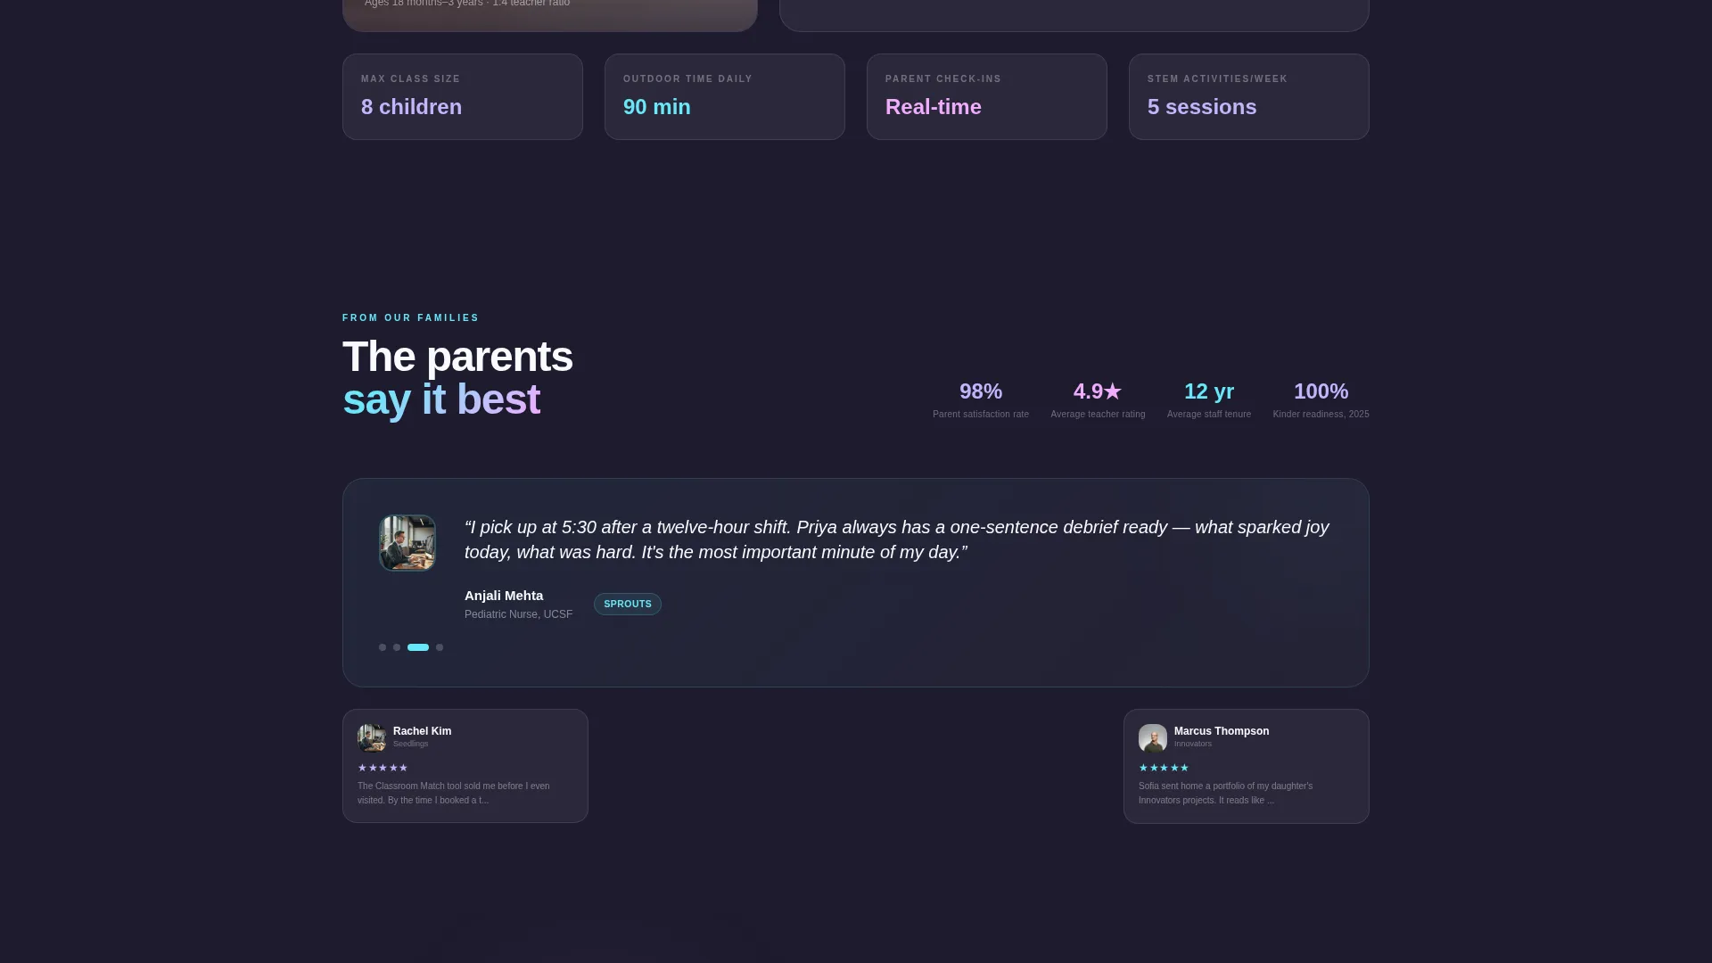Click the '5 sessions' value
This screenshot has height=963, width=1712.
(1202, 107)
